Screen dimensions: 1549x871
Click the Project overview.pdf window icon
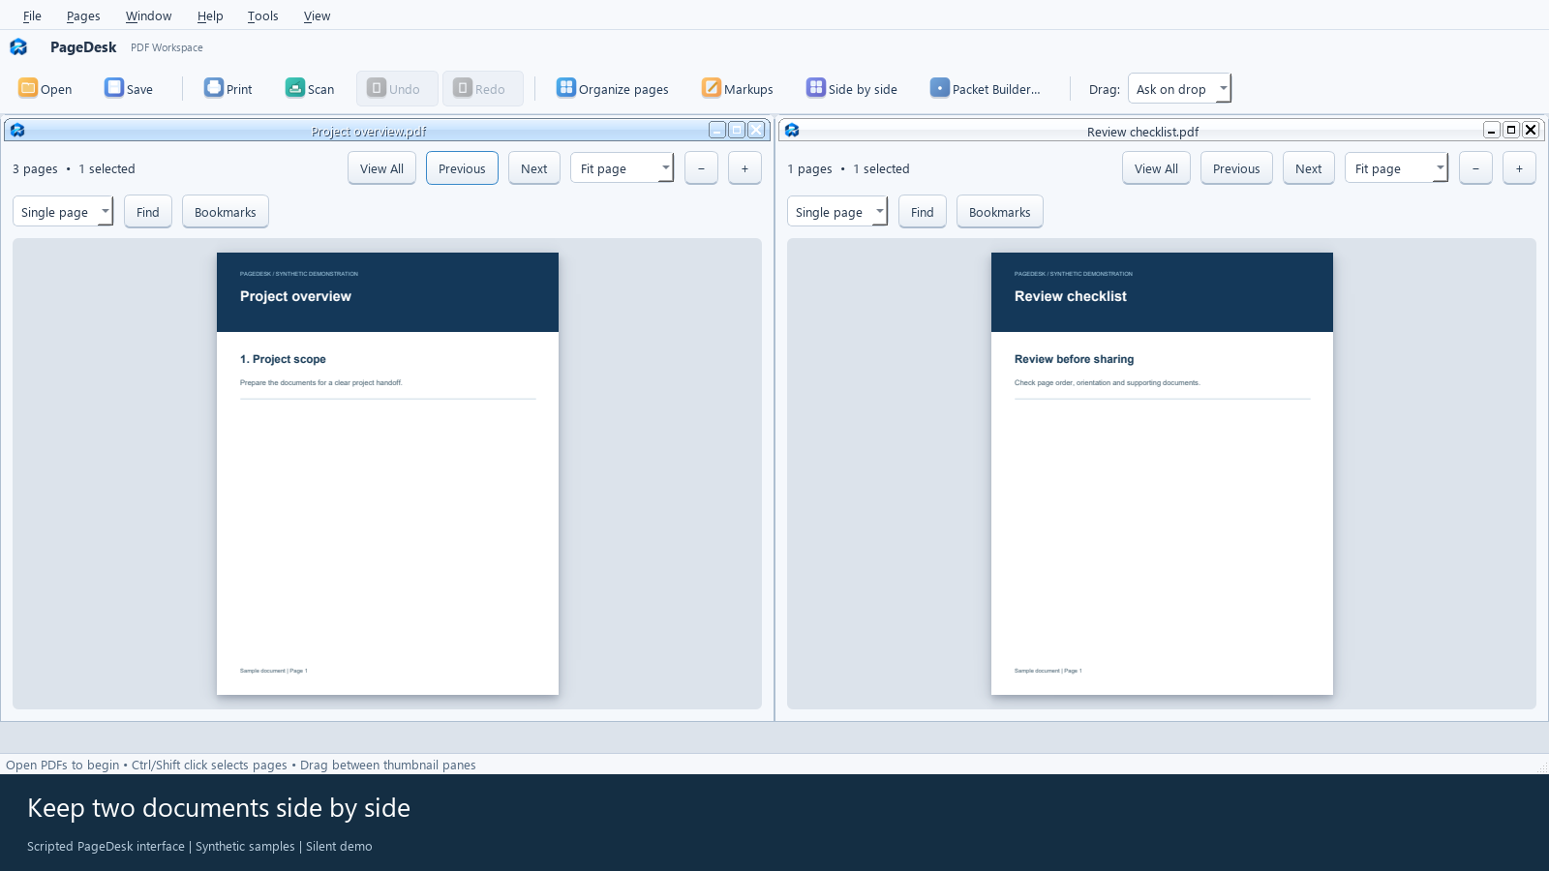[17, 130]
